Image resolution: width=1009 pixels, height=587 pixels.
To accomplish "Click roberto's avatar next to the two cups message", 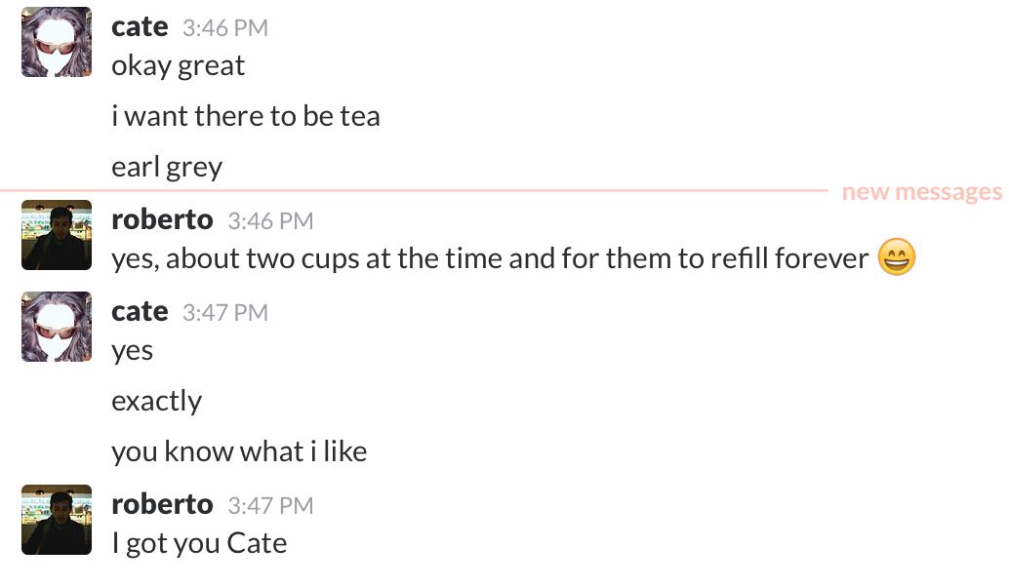I will coord(57,235).
